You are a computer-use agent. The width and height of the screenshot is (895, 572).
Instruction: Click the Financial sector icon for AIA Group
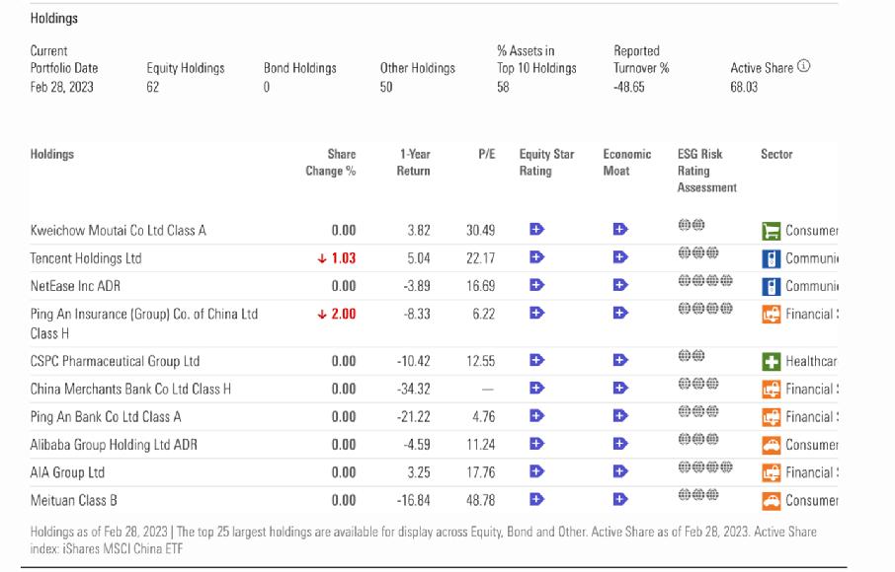click(x=771, y=472)
